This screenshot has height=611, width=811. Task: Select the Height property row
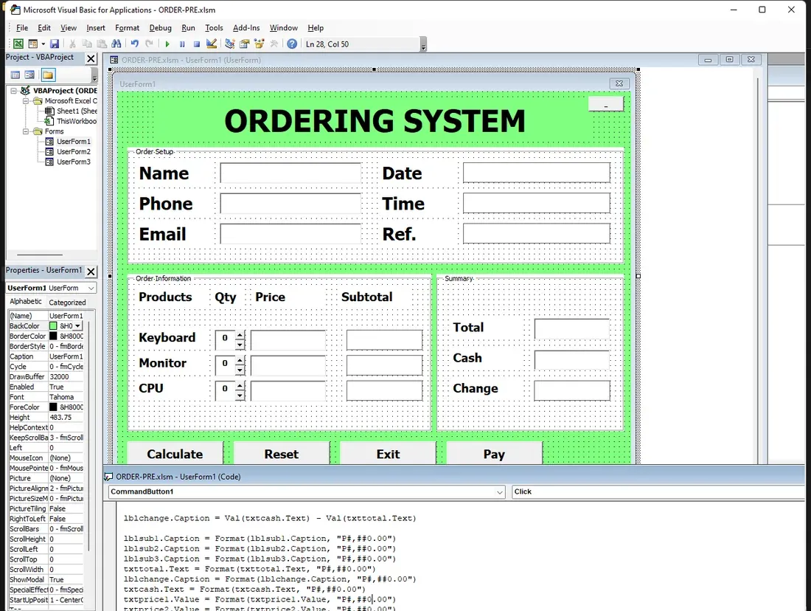coord(46,418)
